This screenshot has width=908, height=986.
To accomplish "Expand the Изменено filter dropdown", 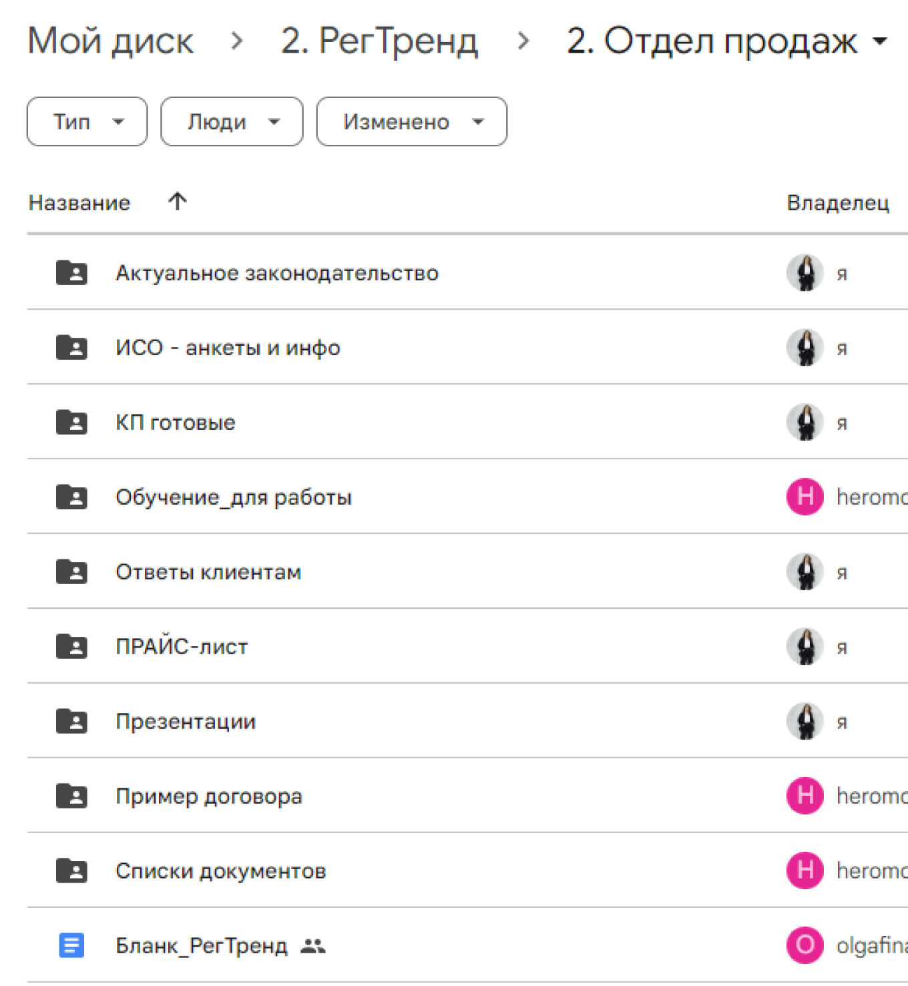I will point(411,121).
